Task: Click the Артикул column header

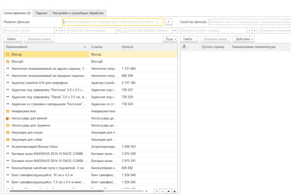Action: pos(149,47)
